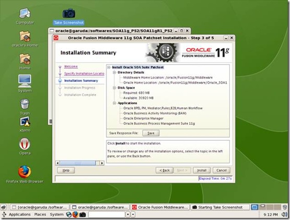Viewport: 290px width, 220px height.
Task: Open the Home folder desktop icon
Action: click(25, 62)
